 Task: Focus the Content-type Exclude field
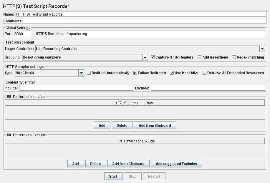(x=208, y=88)
